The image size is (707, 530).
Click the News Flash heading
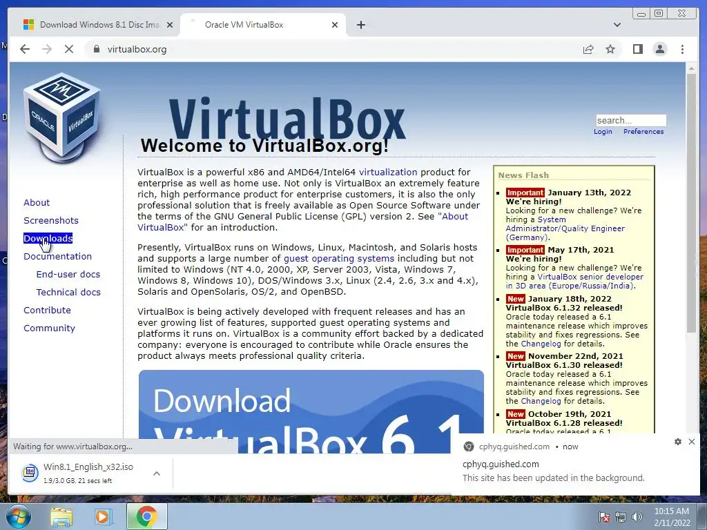tap(523, 175)
